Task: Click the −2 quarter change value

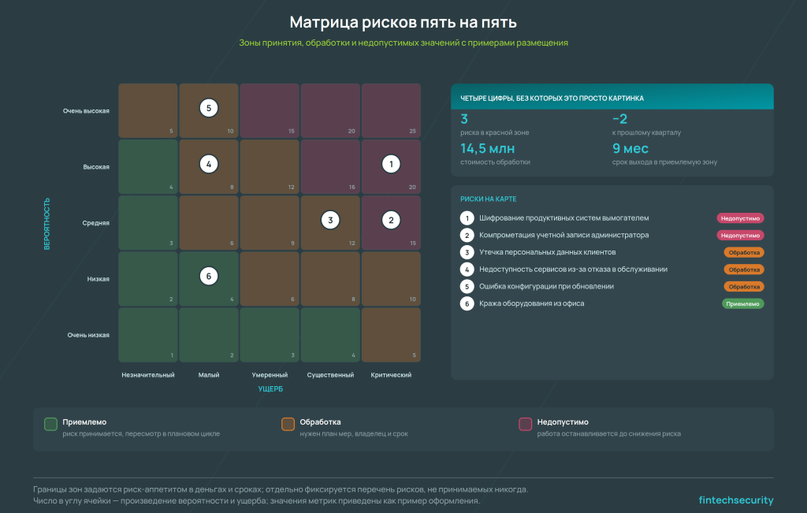Action: (619, 119)
